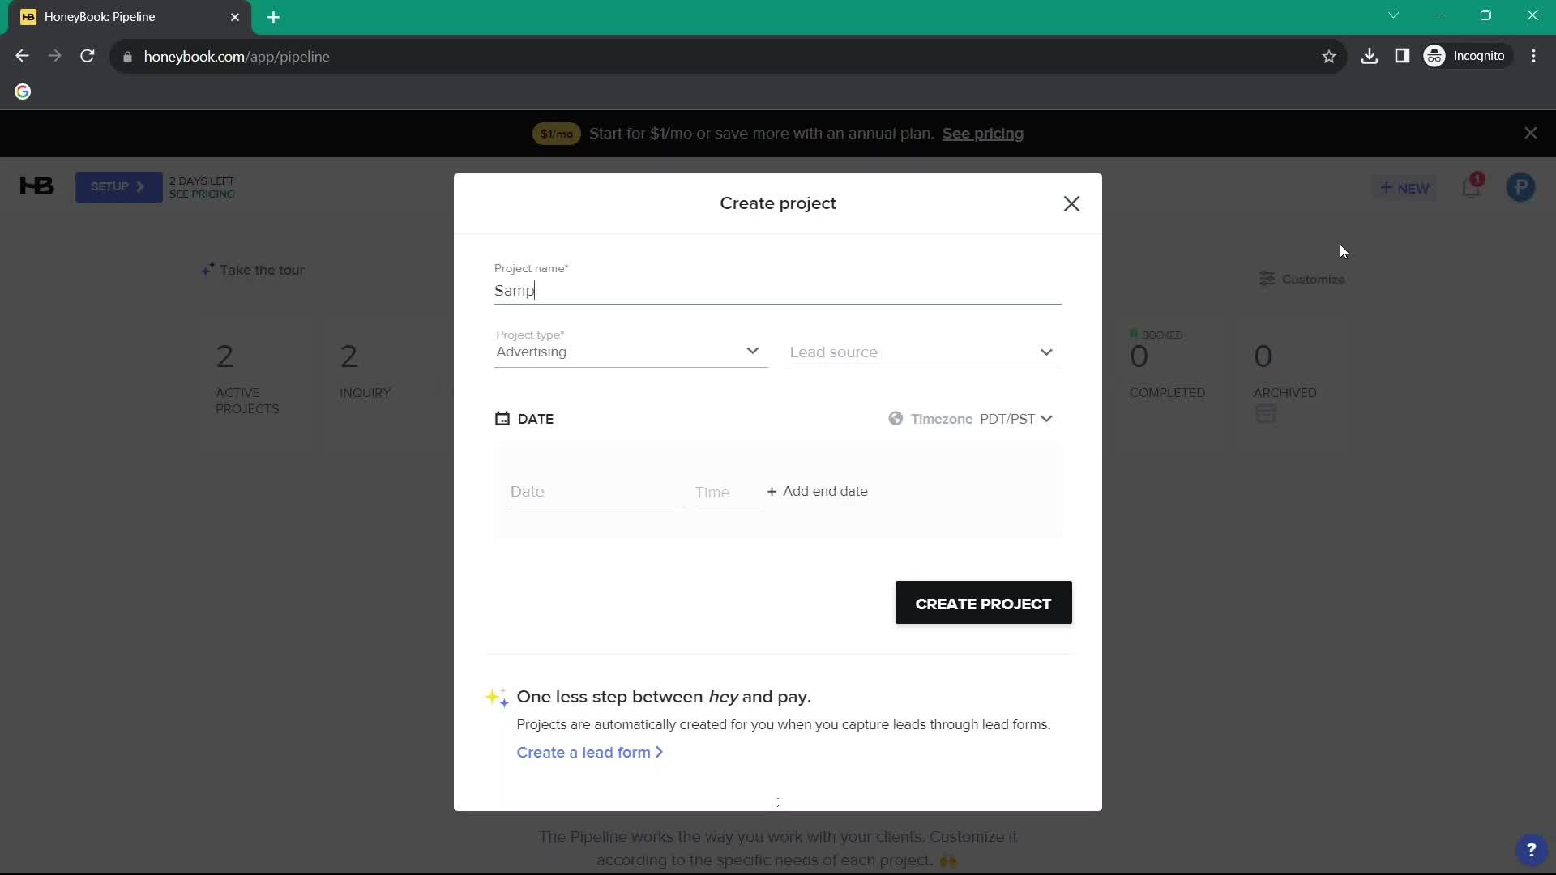The height and width of the screenshot is (875, 1556).
Task: Click the SETUP progress icon
Action: tap(117, 187)
